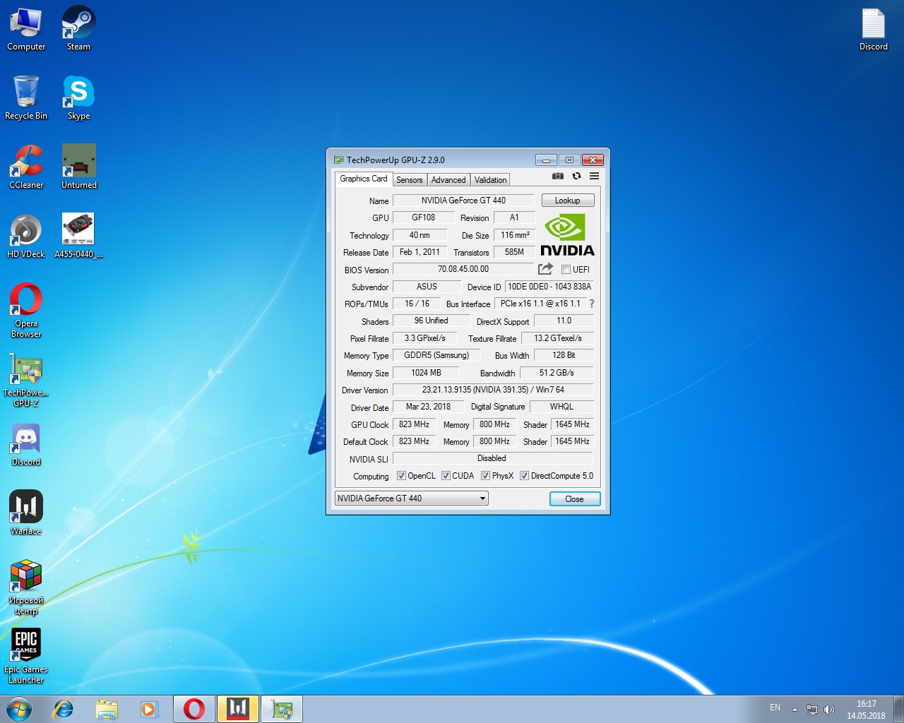Toggle the PhysX checkbox

[485, 476]
